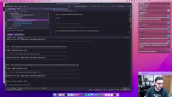The height and width of the screenshot is (97, 172).
Task: Click the user account icon in toolbar
Action: 69,6
